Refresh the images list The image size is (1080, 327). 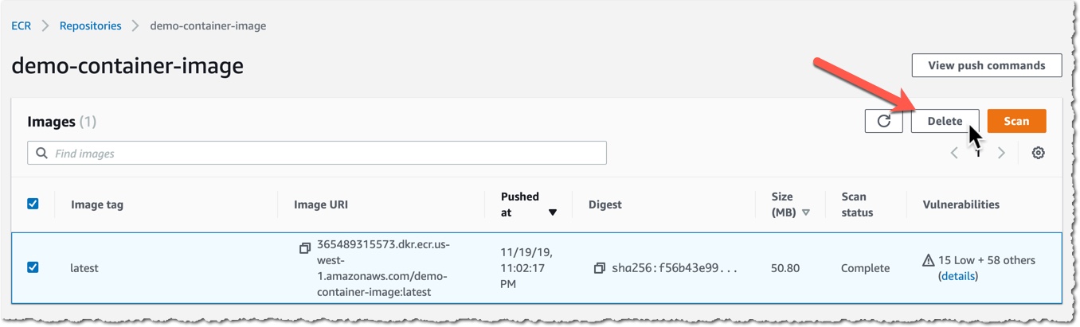click(883, 121)
